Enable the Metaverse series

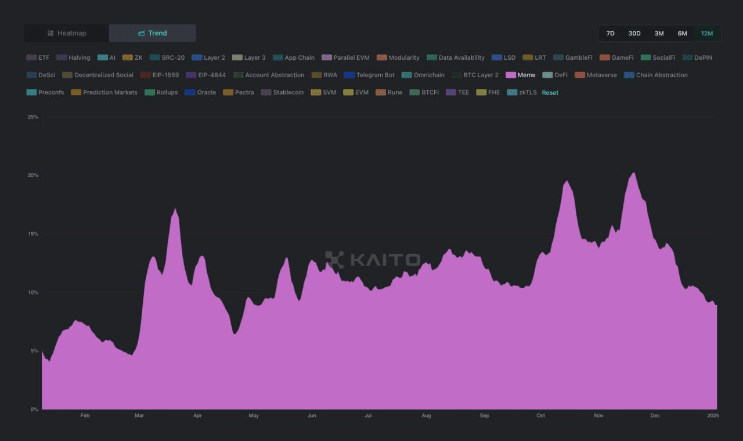[x=596, y=75]
